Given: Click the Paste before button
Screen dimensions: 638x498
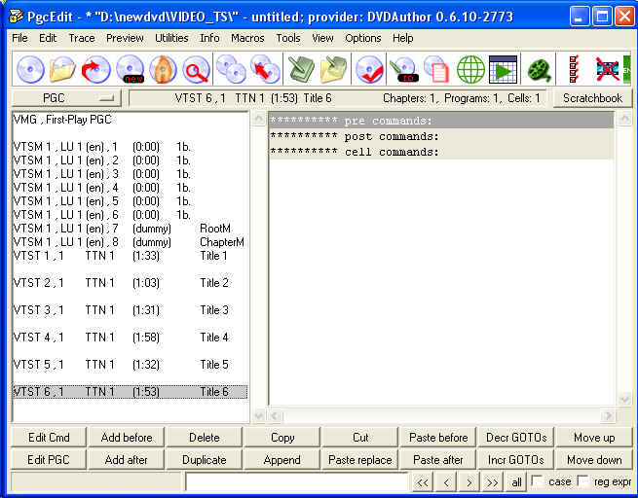Looking at the screenshot, I should pyautogui.click(x=438, y=438).
